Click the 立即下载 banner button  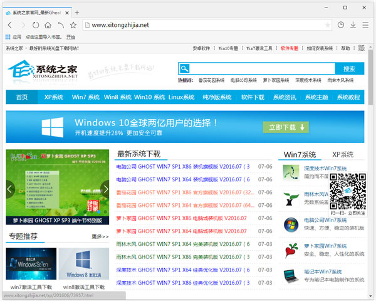(286, 127)
